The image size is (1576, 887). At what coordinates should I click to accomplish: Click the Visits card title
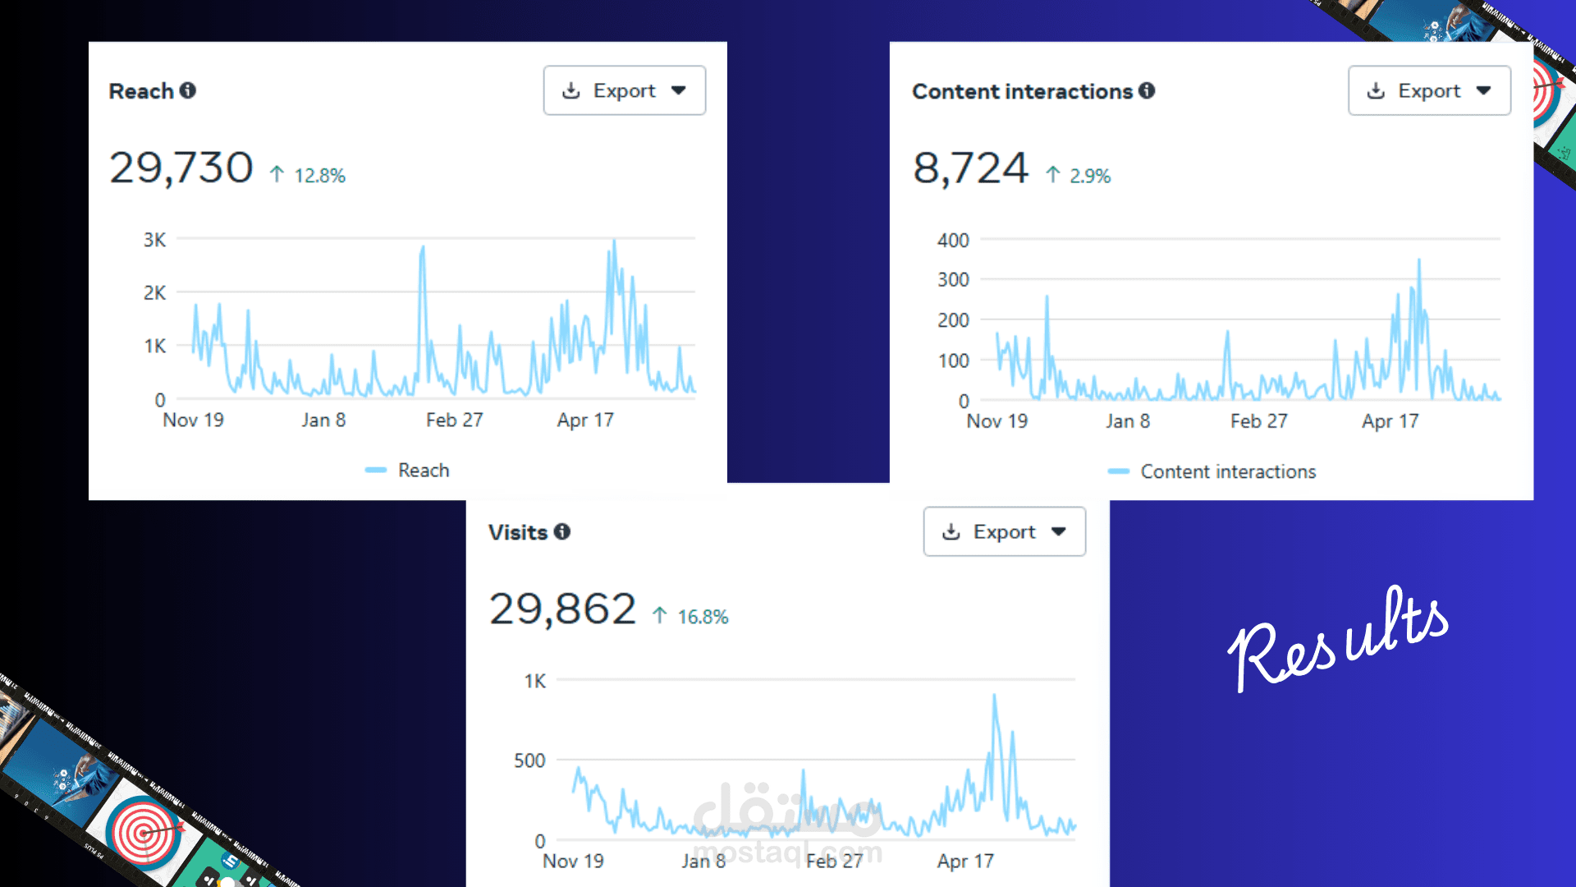(517, 531)
